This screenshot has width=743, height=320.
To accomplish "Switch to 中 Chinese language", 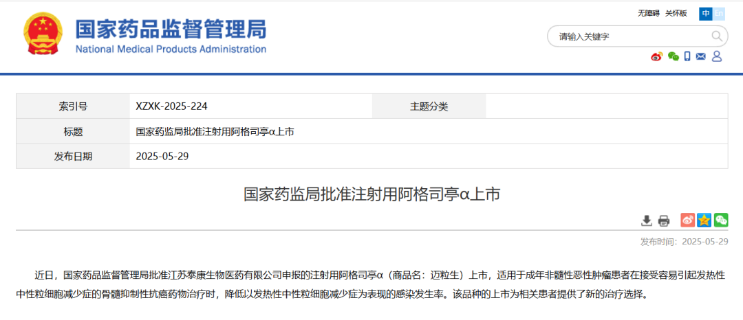I will tap(706, 14).
